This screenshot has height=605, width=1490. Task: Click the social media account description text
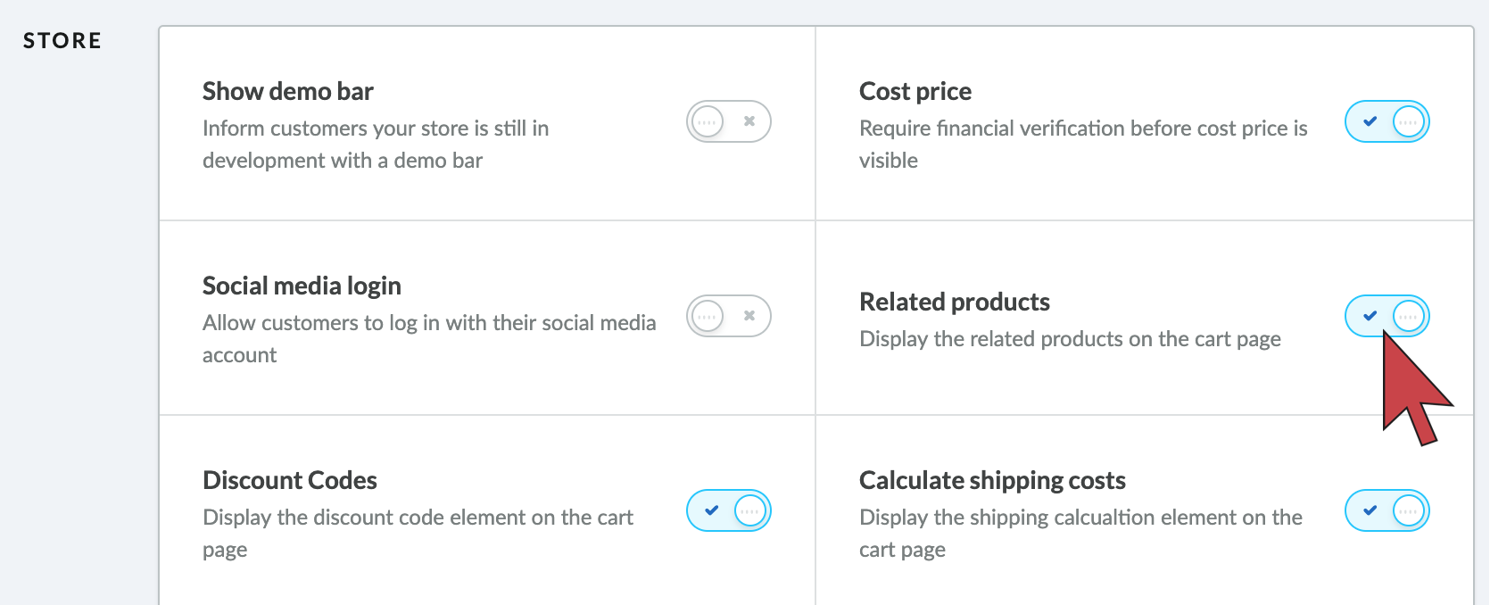[429, 339]
